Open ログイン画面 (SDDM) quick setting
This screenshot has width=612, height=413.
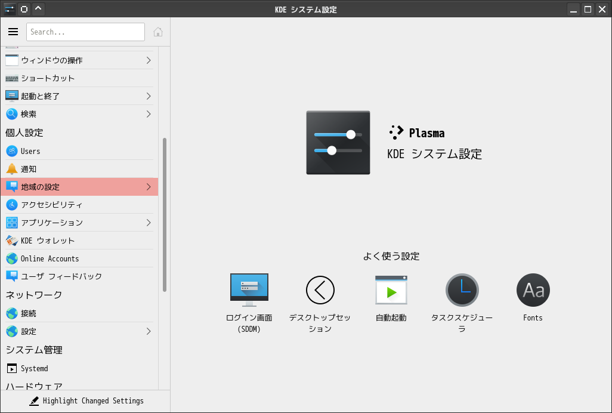(x=249, y=303)
